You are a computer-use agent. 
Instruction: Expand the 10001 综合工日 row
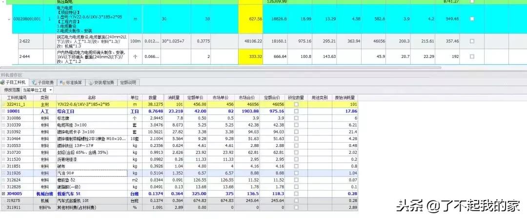[3, 111]
